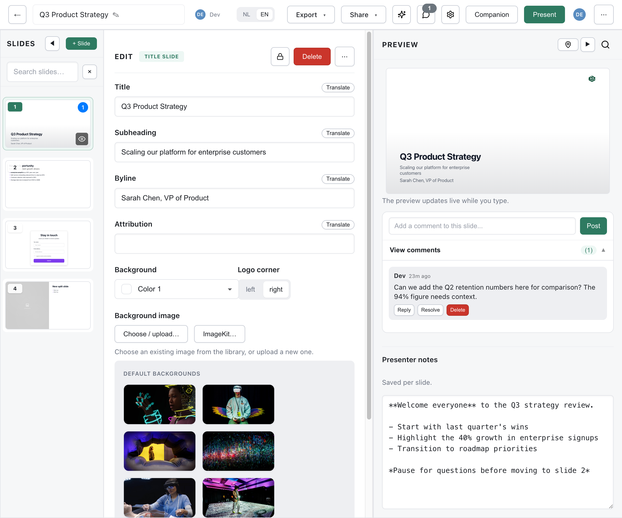Image resolution: width=622 pixels, height=518 pixels.
Task: Click the comments count (1) badge
Action: (589, 250)
